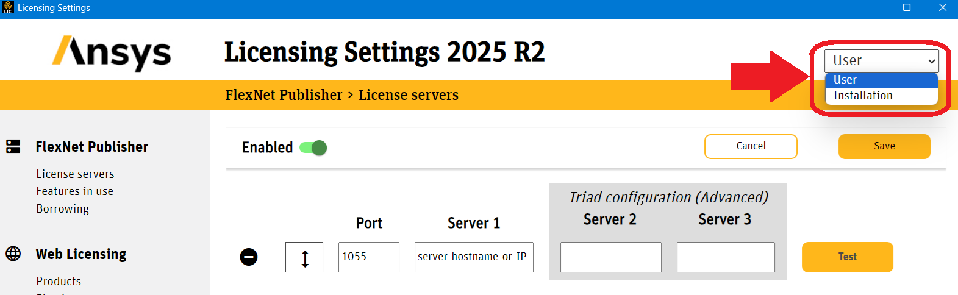Viewport: 958px width, 295px height.
Task: Click the Web Licensing globe icon
Action: coord(13,254)
